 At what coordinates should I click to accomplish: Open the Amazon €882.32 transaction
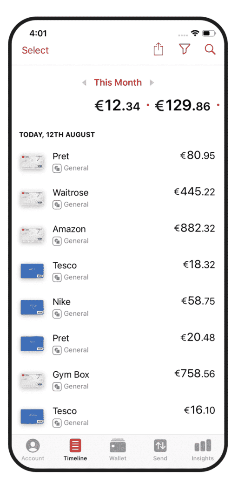tap(118, 235)
